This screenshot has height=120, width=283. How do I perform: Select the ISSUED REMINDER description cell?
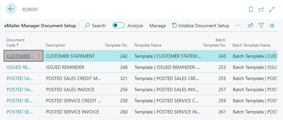tap(65, 67)
